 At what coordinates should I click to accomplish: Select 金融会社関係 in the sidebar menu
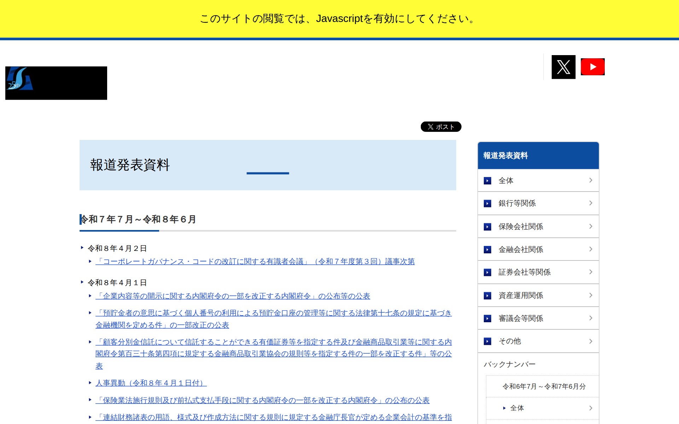click(522, 249)
